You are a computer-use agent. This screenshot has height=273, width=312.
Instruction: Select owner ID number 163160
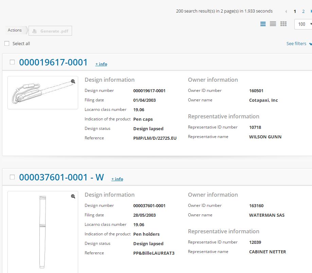click(256, 206)
